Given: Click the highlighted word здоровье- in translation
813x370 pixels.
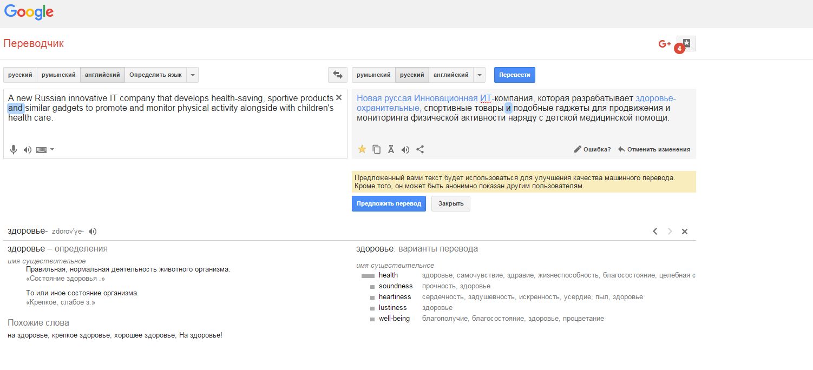Looking at the screenshot, I should pyautogui.click(x=655, y=98).
